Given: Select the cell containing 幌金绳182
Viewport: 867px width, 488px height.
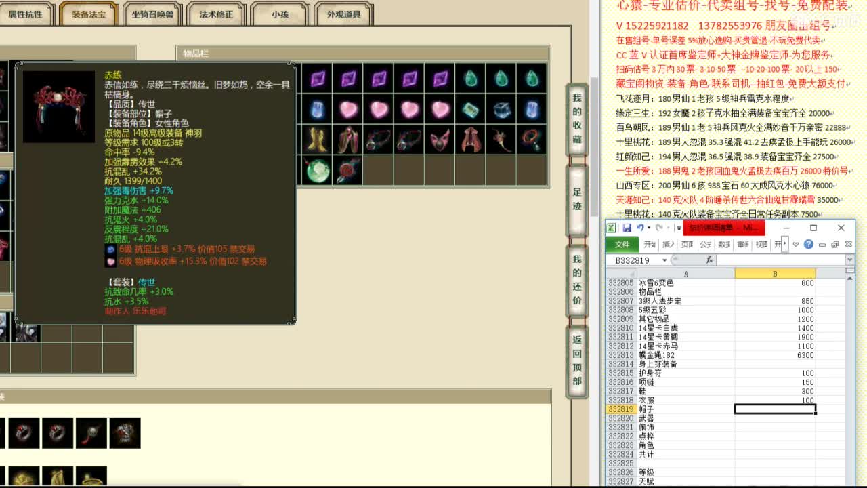Looking at the screenshot, I should (x=685, y=355).
